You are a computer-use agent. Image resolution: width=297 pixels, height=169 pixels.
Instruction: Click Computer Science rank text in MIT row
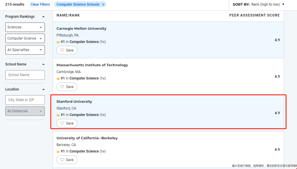pyautogui.click(x=84, y=78)
